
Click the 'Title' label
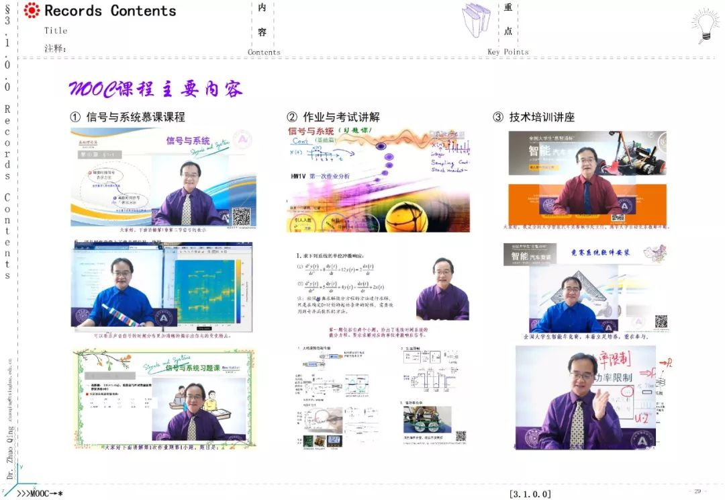(56, 30)
